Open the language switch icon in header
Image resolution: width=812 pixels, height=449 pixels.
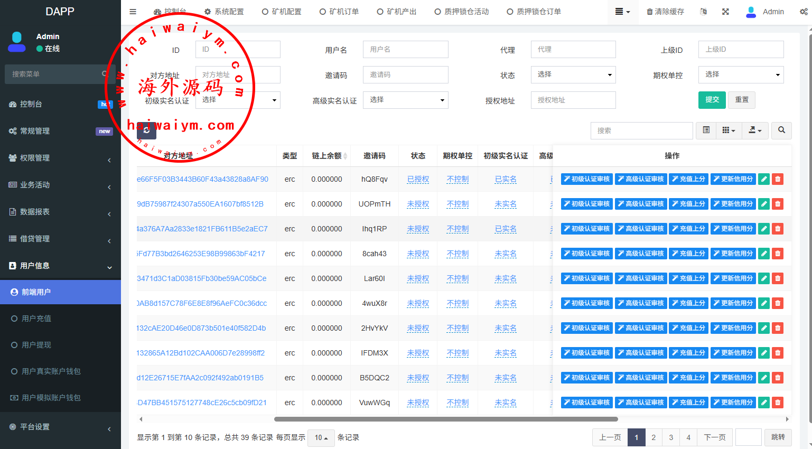[703, 12]
